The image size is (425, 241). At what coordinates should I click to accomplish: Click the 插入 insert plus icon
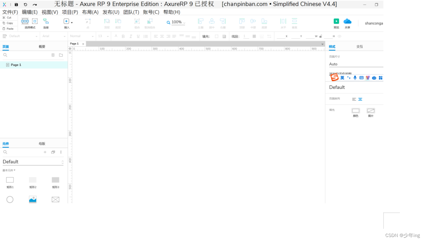coord(66,21)
